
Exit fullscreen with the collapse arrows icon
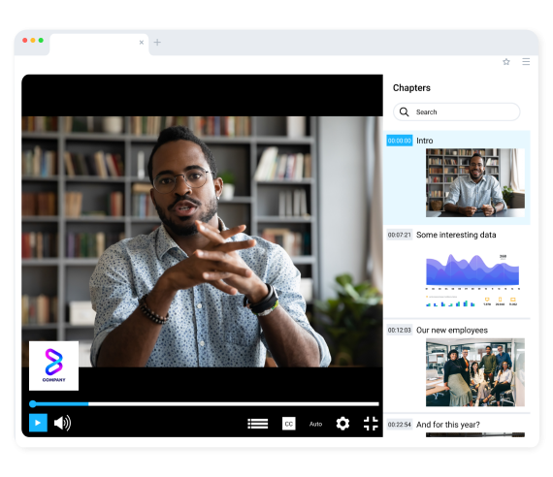pyautogui.click(x=371, y=424)
